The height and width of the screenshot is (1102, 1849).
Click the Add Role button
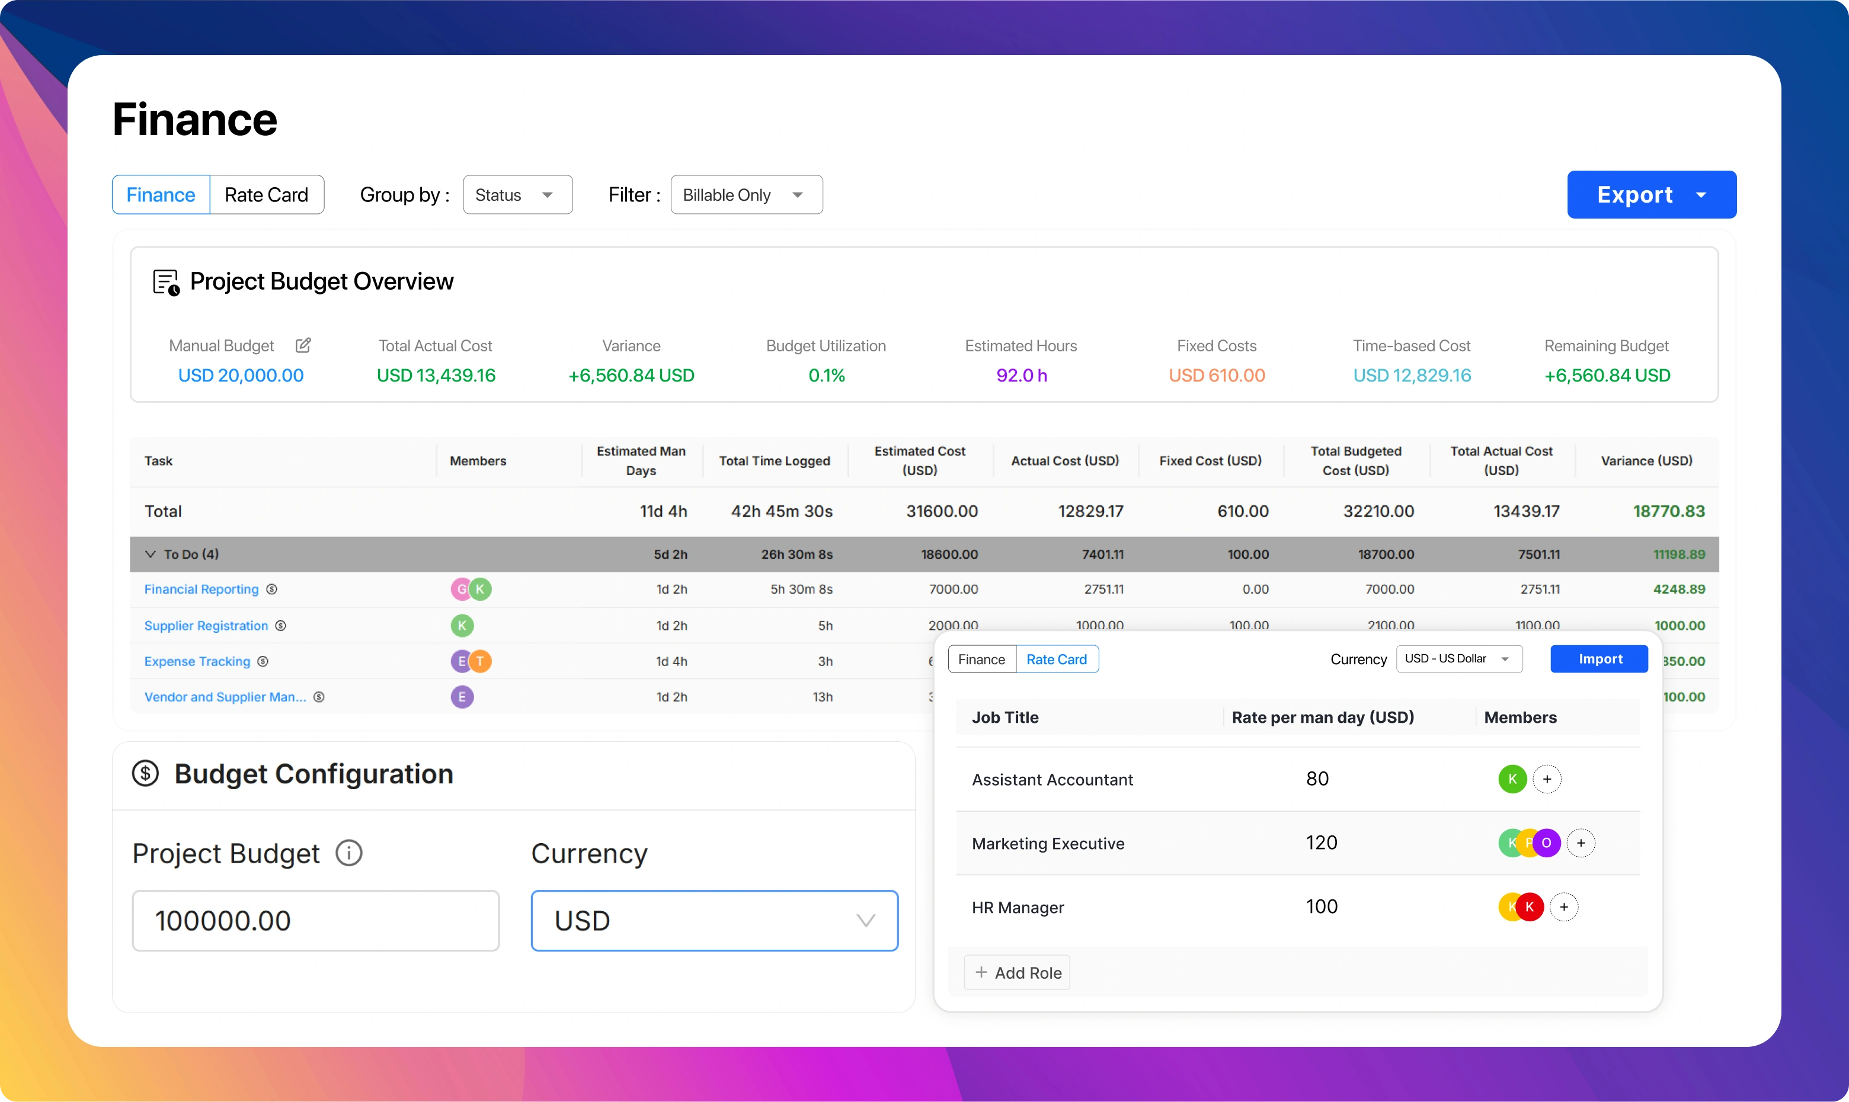[1016, 973]
